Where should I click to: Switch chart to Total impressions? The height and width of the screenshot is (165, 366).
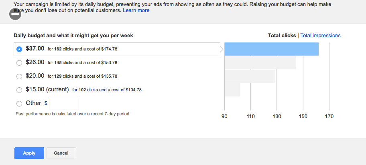tap(320, 35)
